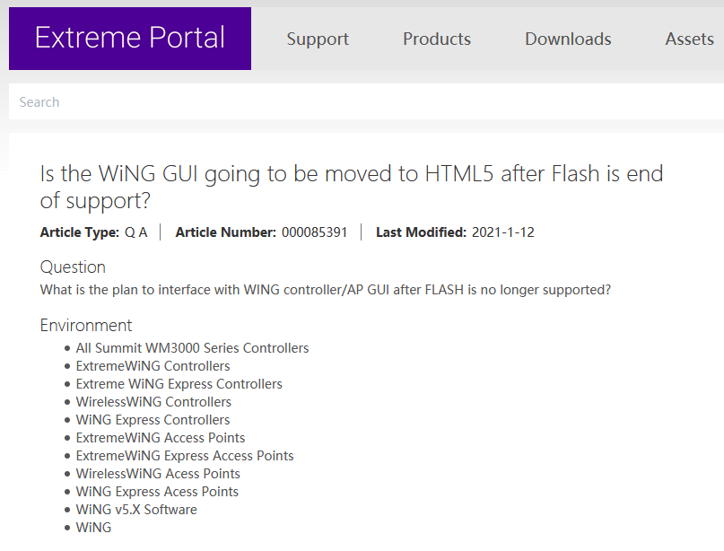Click the Extreme Portal logo

130,39
